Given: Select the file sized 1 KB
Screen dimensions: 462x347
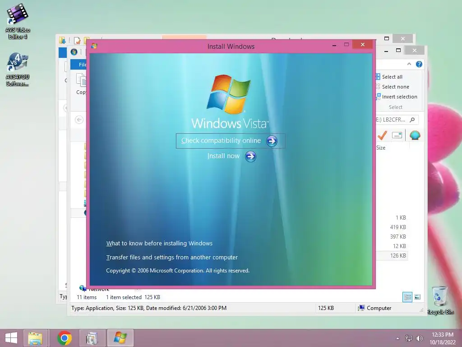Looking at the screenshot, I should point(401,218).
